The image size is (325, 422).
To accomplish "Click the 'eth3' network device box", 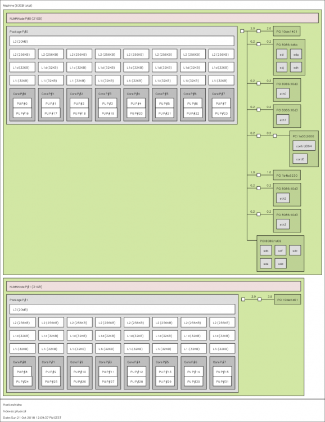I will click(283, 225).
